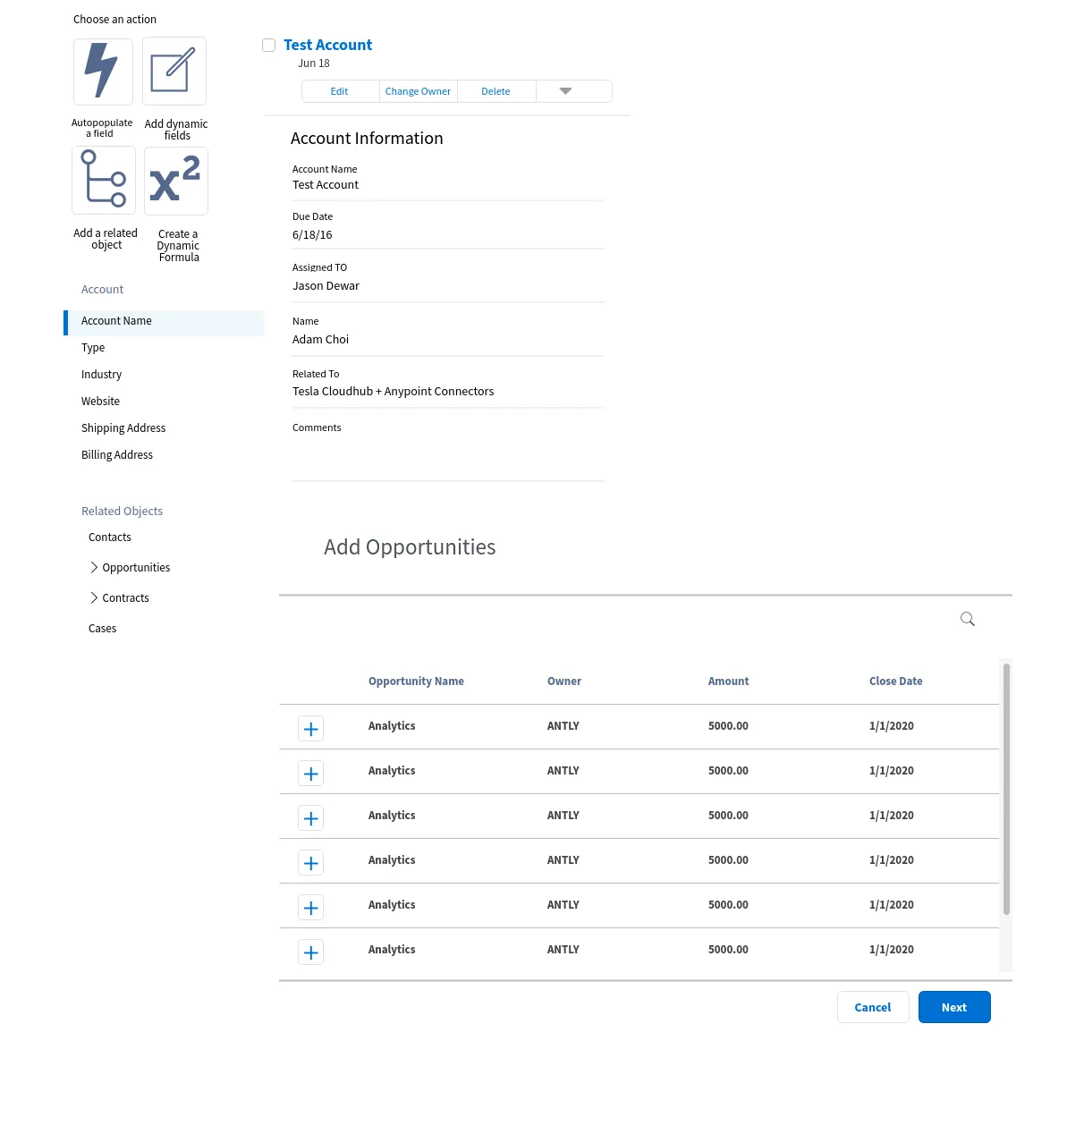This screenshot has height=1134, width=1067.
Task: Click the plus on the third Analytics row
Action: [310, 818]
